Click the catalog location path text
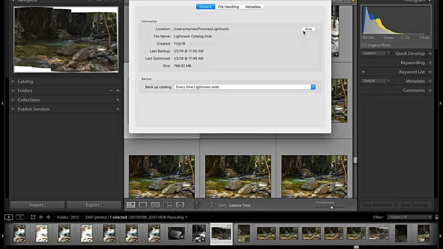443x249 pixels. click(x=201, y=29)
